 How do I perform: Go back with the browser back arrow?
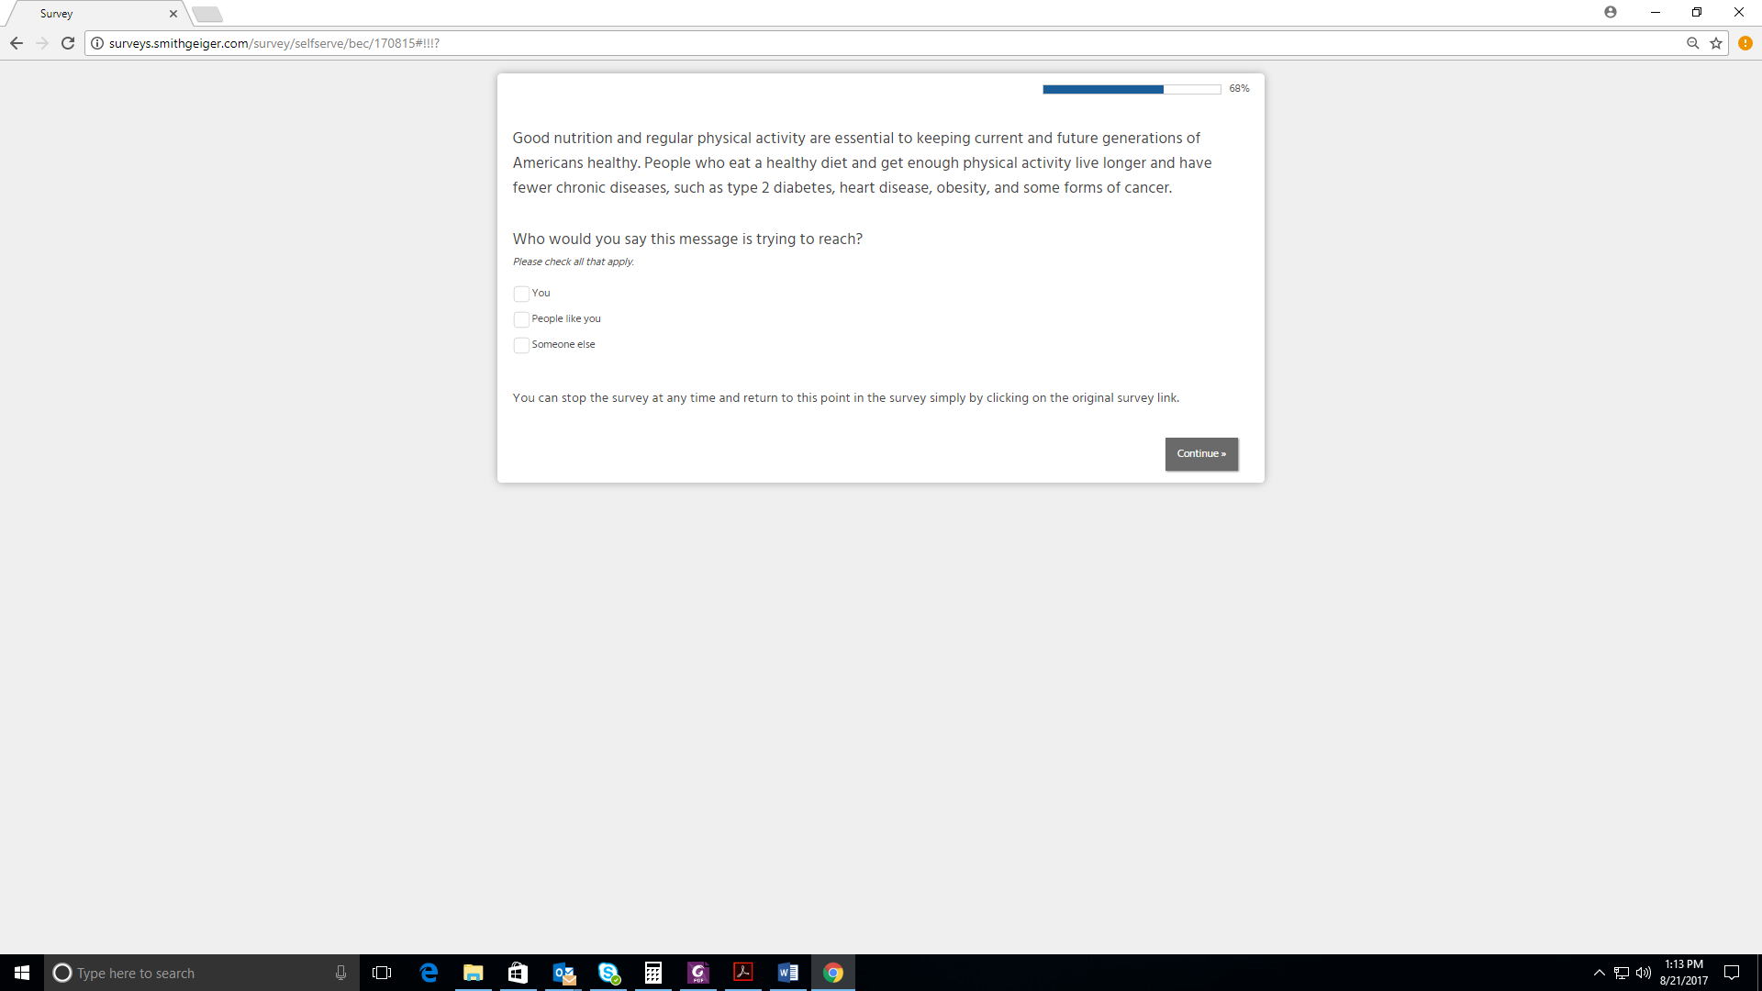point(17,43)
